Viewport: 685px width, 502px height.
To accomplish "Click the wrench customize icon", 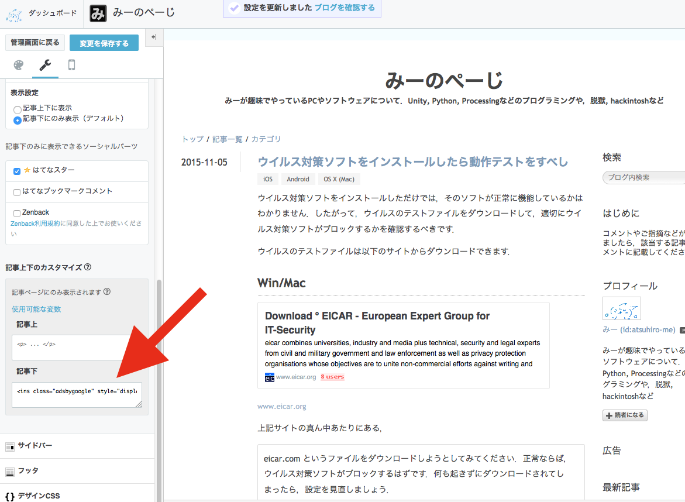I will tap(44, 65).
